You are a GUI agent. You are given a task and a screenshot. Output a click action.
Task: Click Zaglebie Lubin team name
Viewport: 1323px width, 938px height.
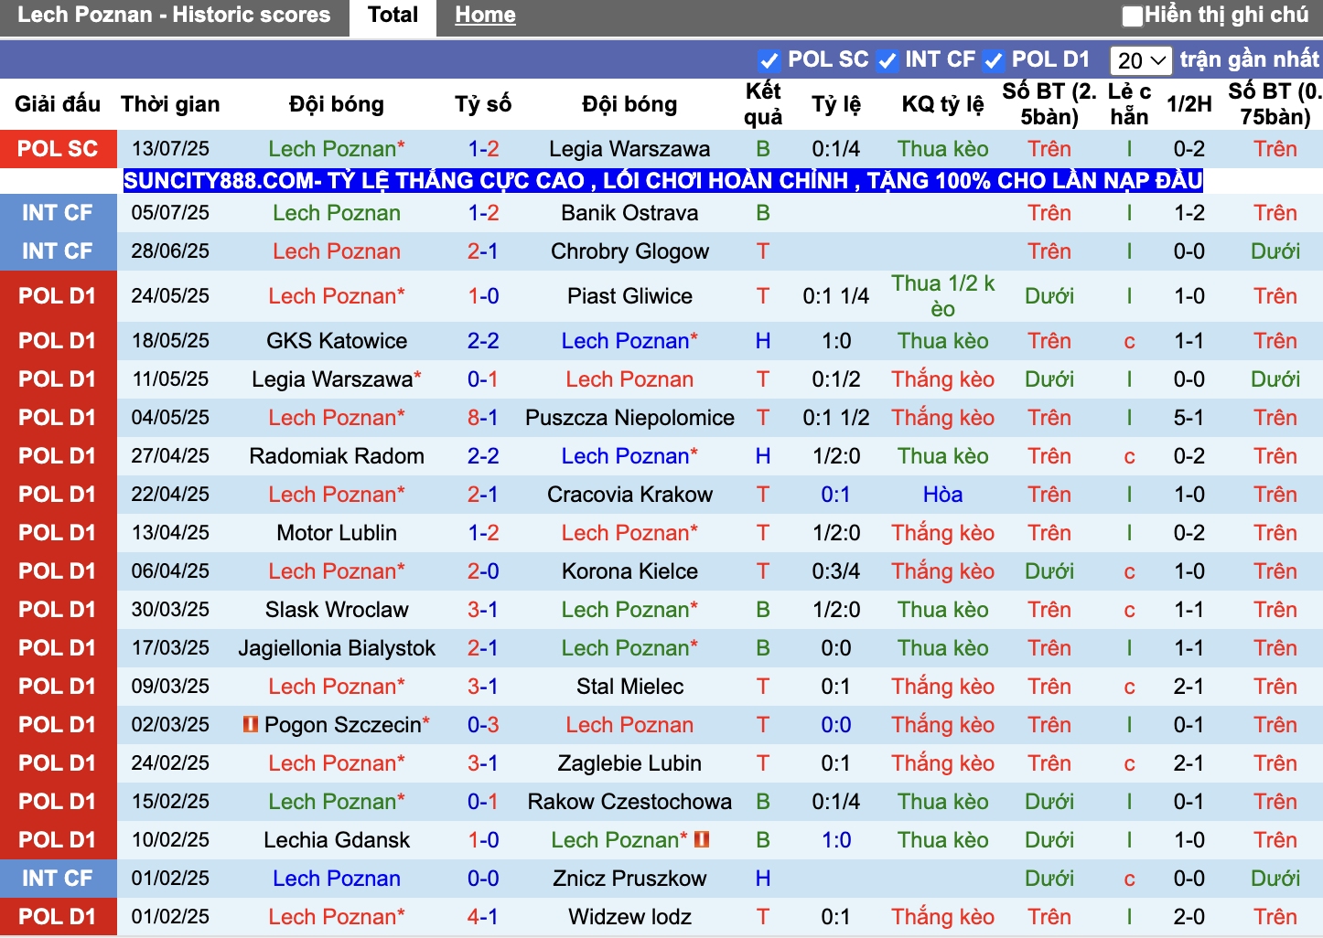point(629,763)
